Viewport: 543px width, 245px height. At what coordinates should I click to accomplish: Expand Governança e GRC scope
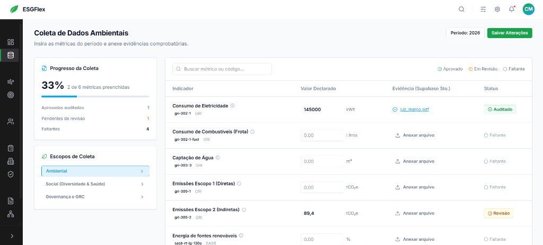click(95, 197)
